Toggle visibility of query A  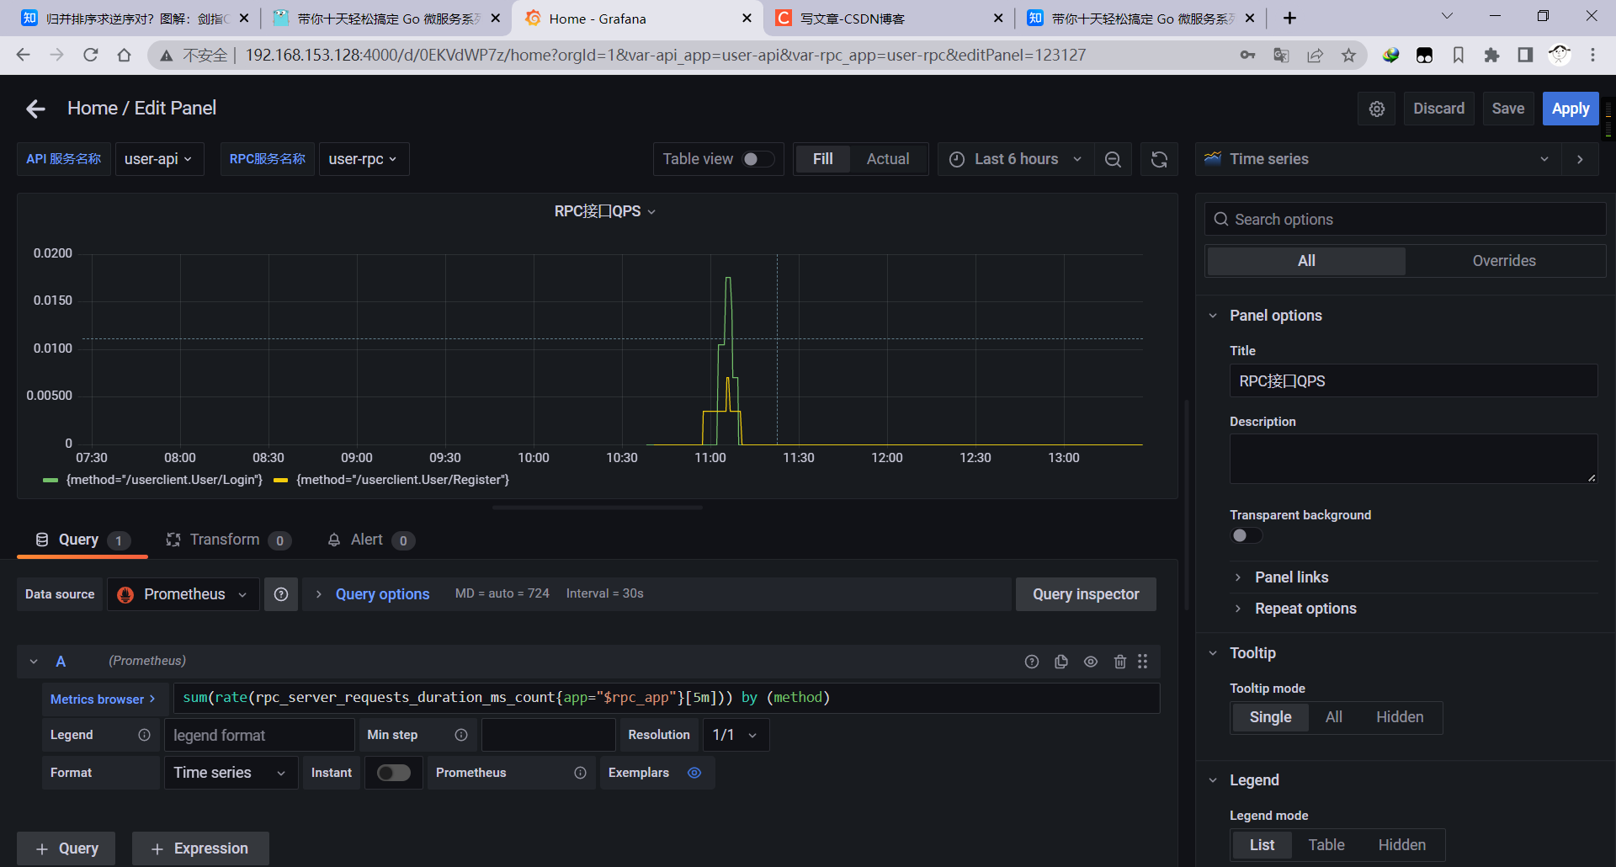pyautogui.click(x=1091, y=662)
